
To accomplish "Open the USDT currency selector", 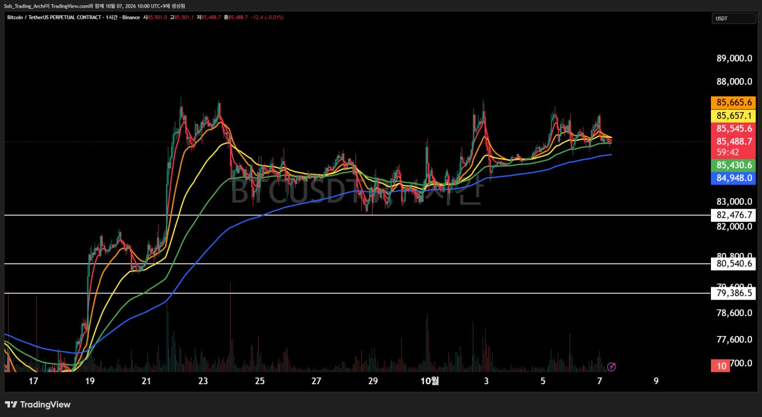I will tap(734, 18).
